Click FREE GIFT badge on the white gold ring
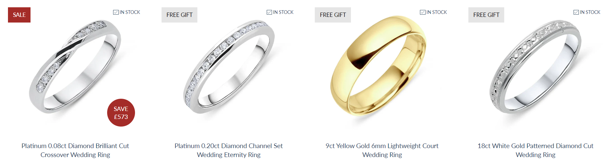The image size is (615, 164). tap(486, 15)
